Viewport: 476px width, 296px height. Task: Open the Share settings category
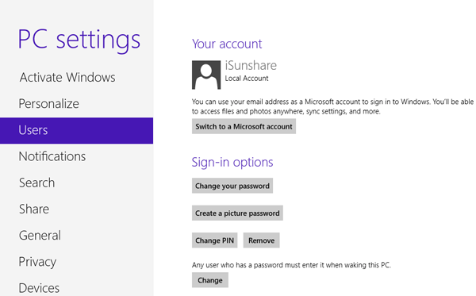coord(34,210)
